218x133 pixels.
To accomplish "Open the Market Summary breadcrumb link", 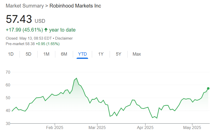I will 25,6.
